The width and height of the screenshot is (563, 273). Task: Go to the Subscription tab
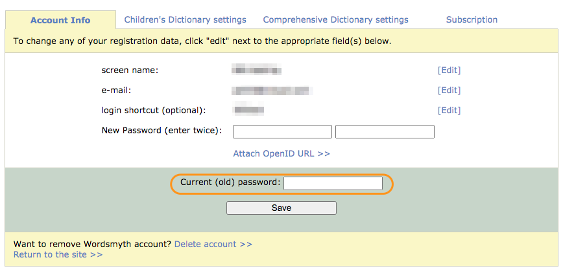click(x=472, y=20)
